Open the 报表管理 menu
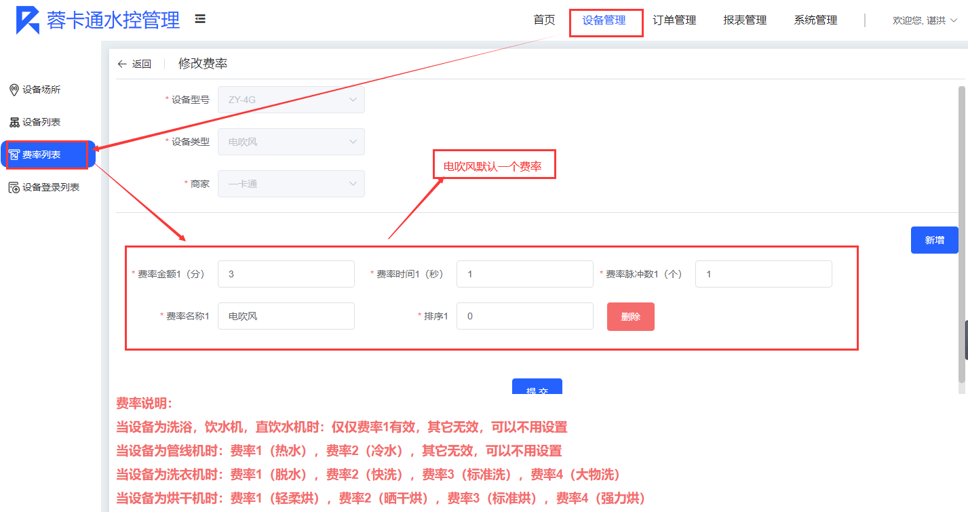 pyautogui.click(x=745, y=20)
